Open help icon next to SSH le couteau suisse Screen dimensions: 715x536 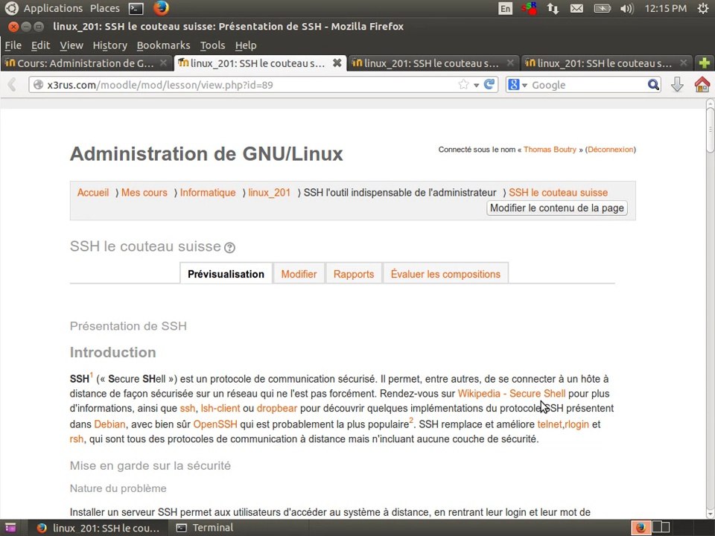pos(230,247)
